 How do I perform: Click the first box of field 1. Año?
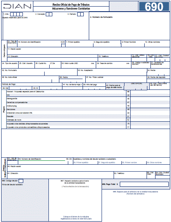(12, 14)
